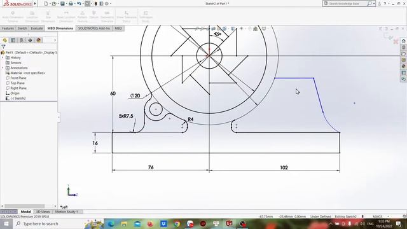407x229 pixels.
Task: Open Dropbox from taskbar
Action: 164,223
